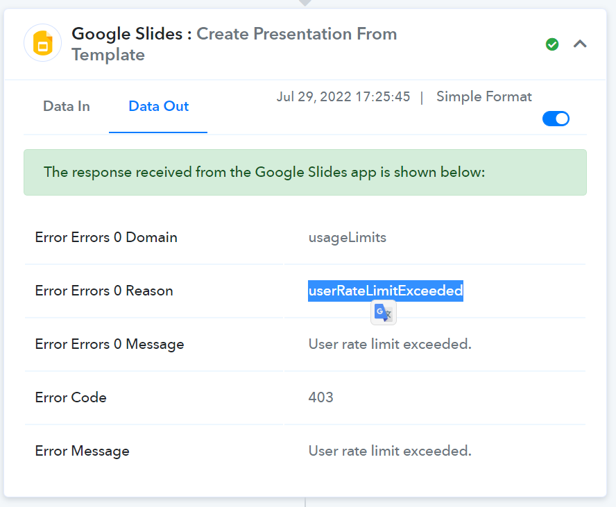616x507 pixels.
Task: Click the Google Translate popup icon
Action: (384, 313)
